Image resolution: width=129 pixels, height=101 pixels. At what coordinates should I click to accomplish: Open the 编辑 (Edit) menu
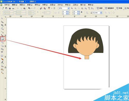click(x=14, y=5)
